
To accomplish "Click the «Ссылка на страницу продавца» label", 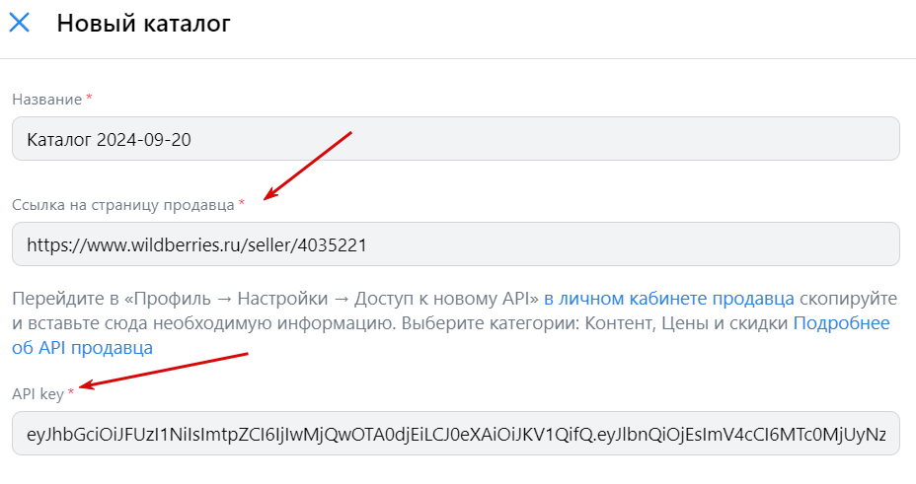I will coord(123,204).
